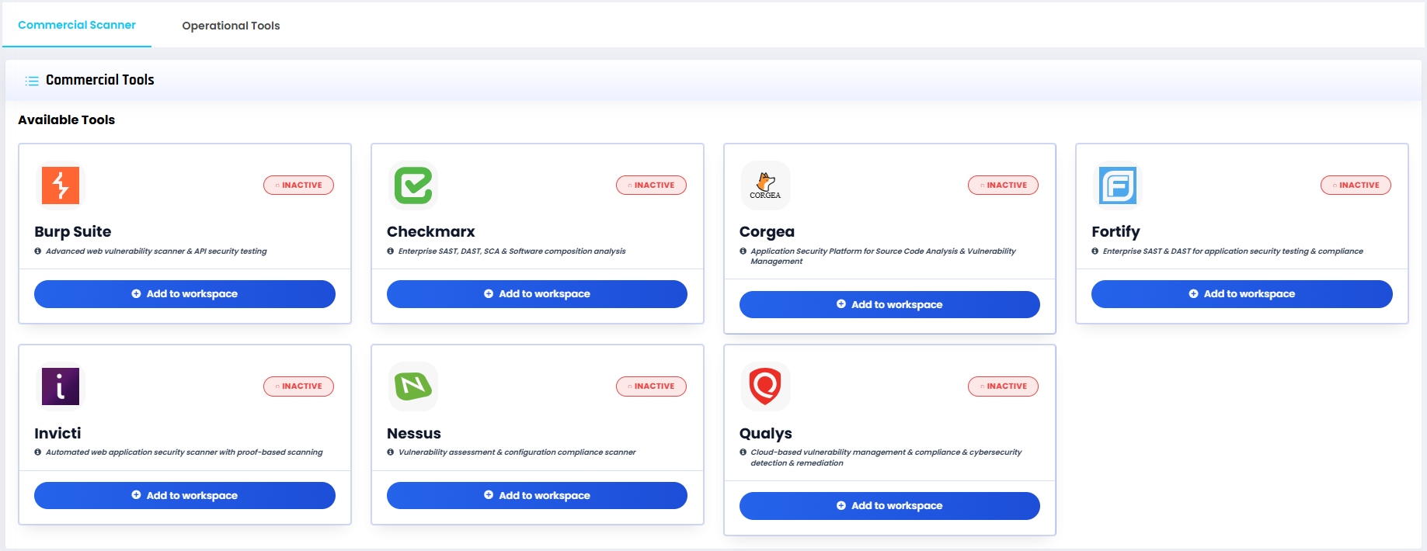Image resolution: width=1427 pixels, height=551 pixels.
Task: Click the Checkmarx green checkmark logo
Action: (x=413, y=185)
